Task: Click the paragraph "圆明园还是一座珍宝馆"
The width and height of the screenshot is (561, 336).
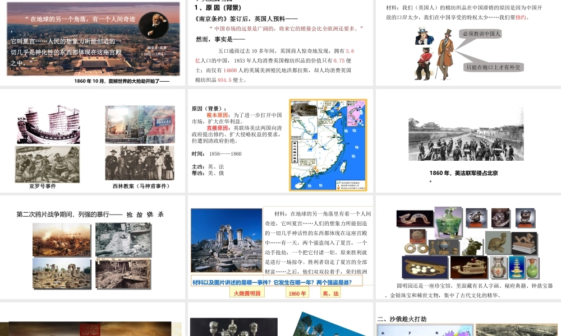Action: click(x=468, y=290)
